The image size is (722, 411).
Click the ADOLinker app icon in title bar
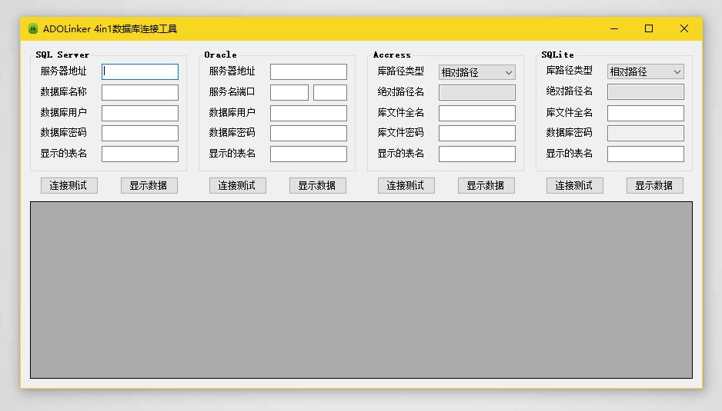[32, 28]
